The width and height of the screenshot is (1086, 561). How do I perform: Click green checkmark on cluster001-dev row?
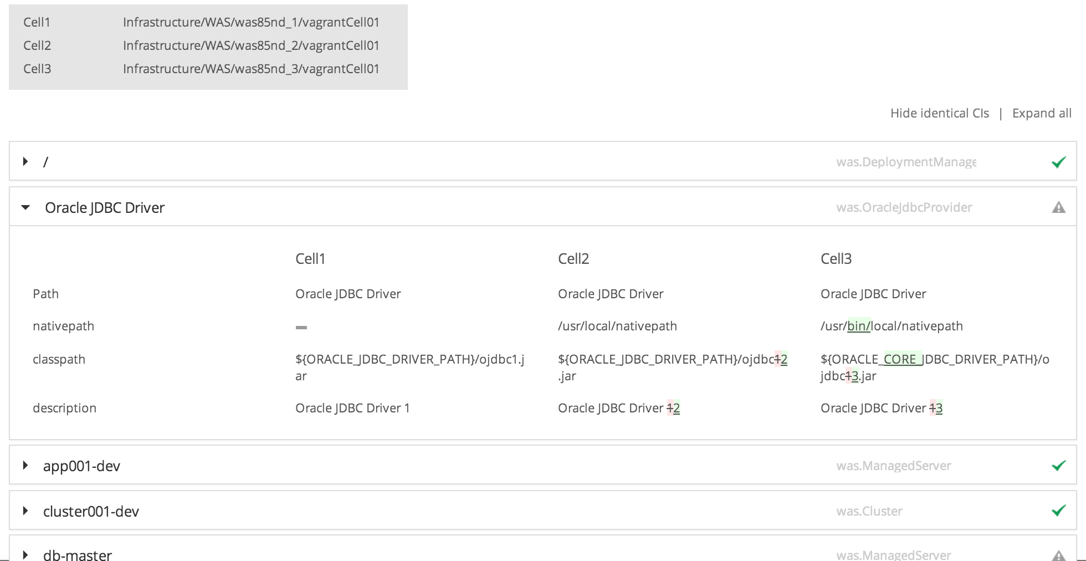[1058, 511]
